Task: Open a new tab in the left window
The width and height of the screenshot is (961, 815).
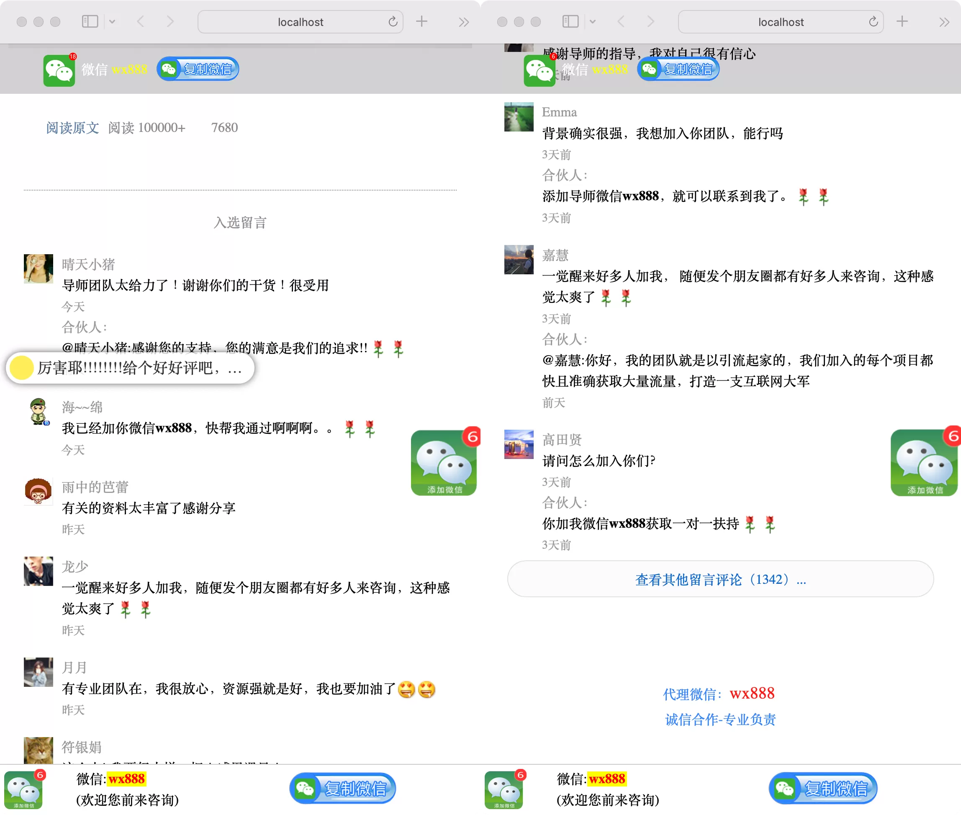Action: tap(421, 21)
